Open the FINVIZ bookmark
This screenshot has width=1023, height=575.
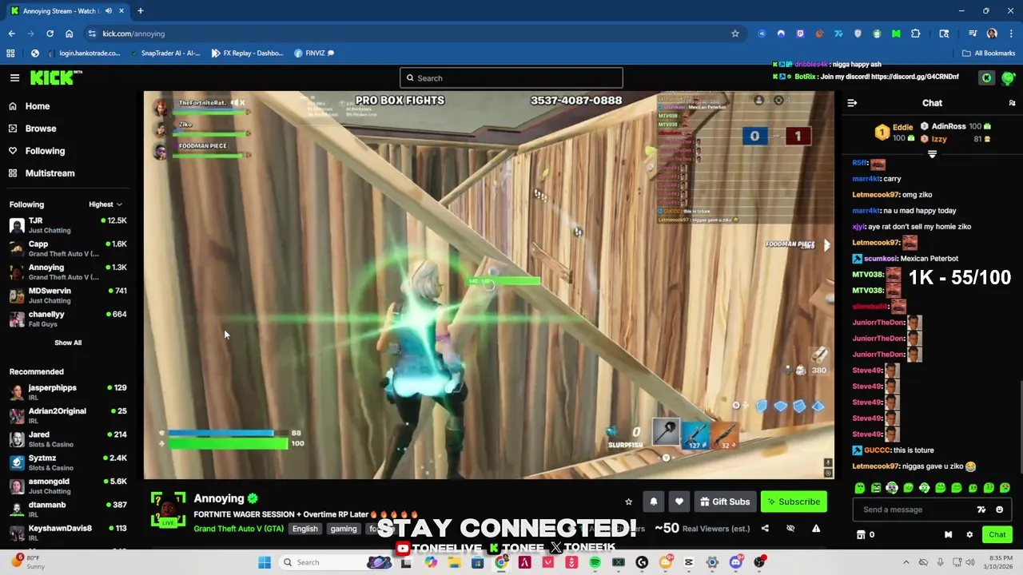tap(314, 54)
